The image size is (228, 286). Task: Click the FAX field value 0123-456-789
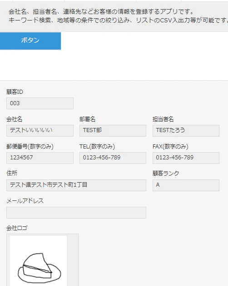[186, 158]
